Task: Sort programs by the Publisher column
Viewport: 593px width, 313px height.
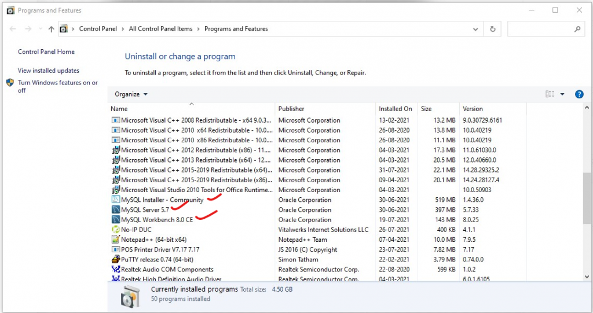Action: point(325,109)
